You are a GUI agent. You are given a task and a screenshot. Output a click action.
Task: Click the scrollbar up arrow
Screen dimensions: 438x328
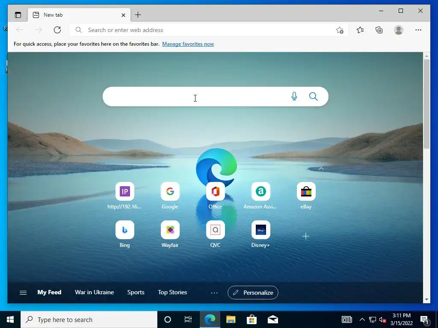pyautogui.click(x=426, y=56)
